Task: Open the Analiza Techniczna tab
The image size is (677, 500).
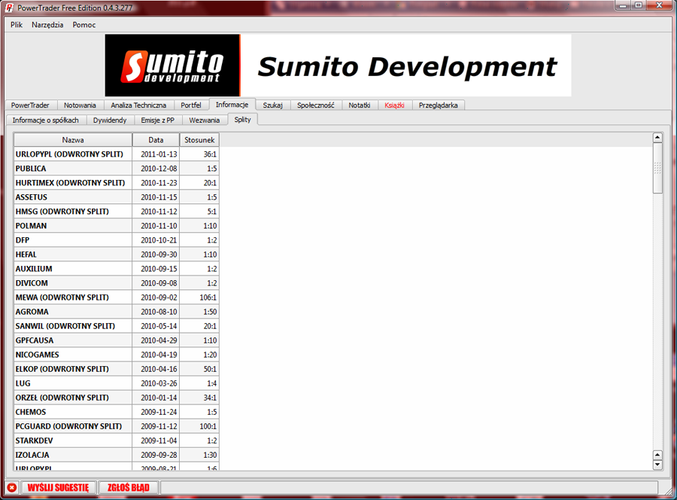Action: coord(138,105)
